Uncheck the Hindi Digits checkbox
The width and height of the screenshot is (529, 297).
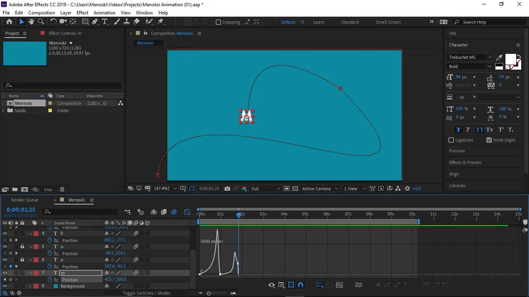pos(489,140)
